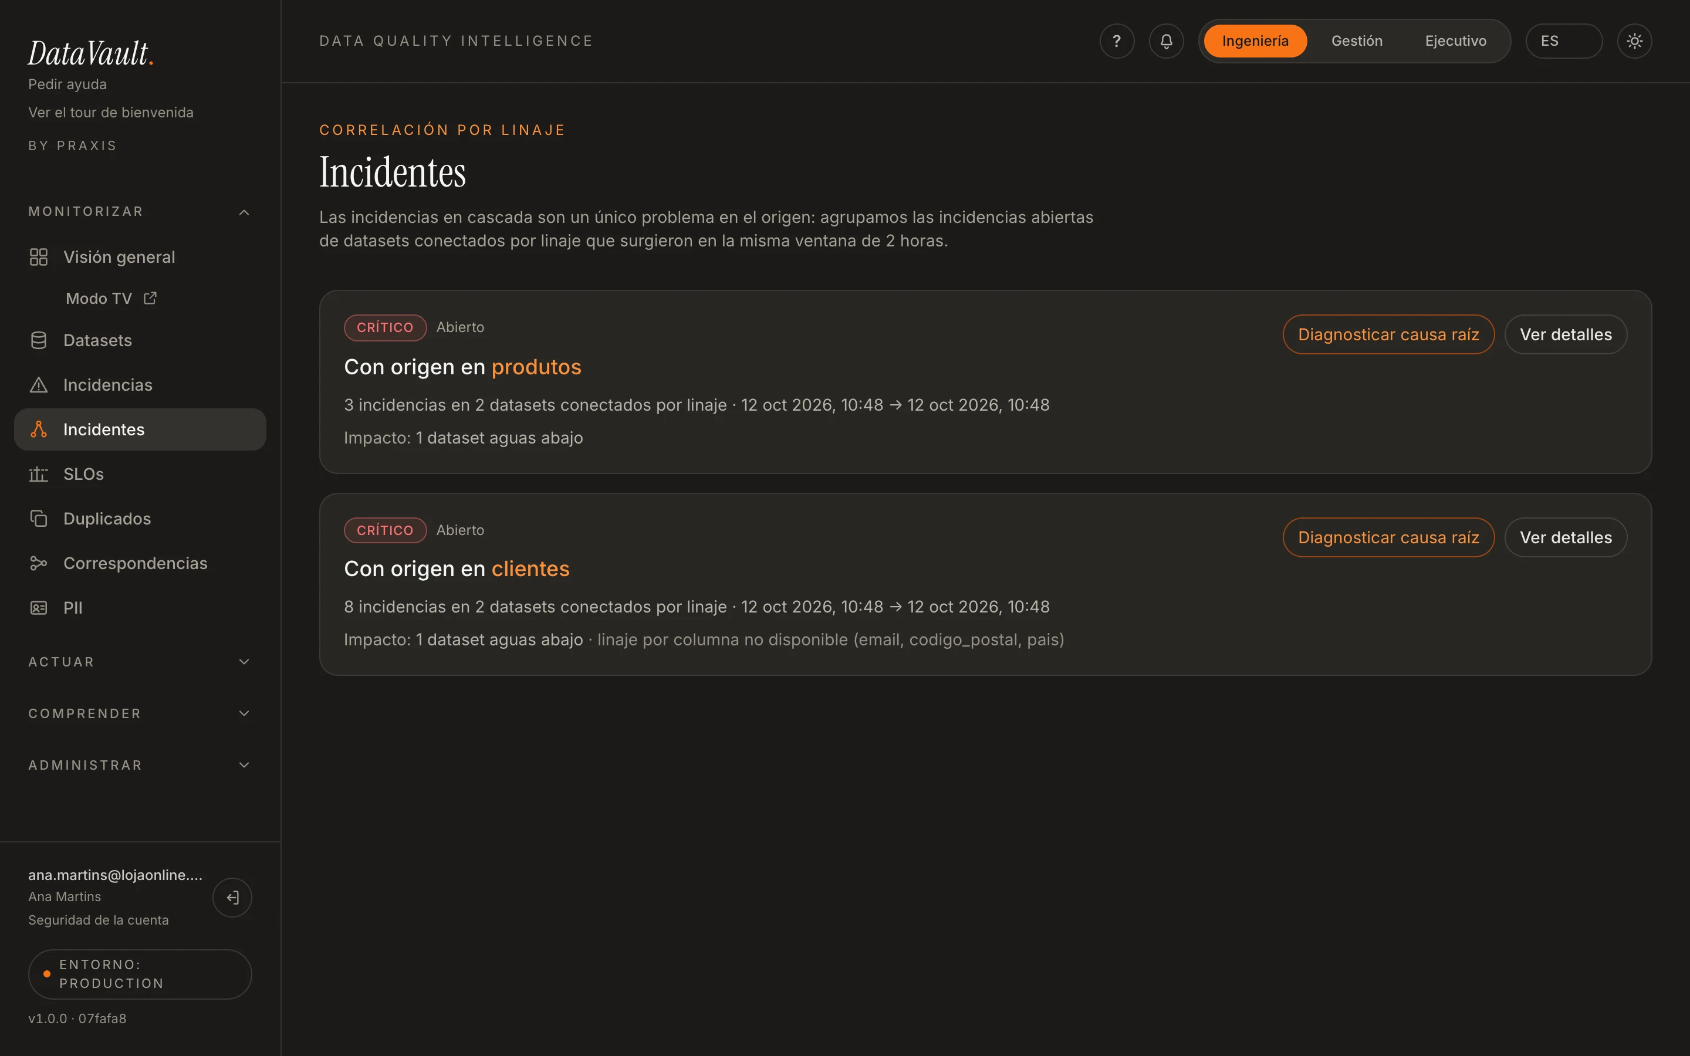1690x1056 pixels.
Task: Open Correspondencias from the sidebar
Action: point(140,563)
